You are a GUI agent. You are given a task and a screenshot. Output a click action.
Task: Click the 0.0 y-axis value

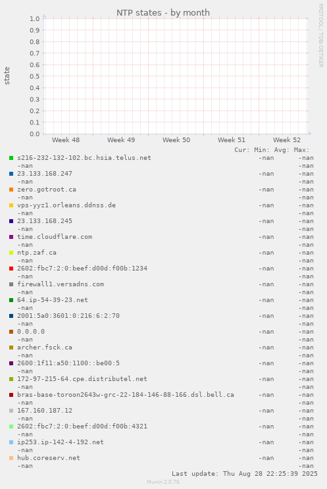click(35, 134)
